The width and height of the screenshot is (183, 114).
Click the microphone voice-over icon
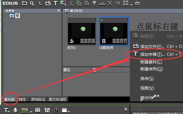15,110
